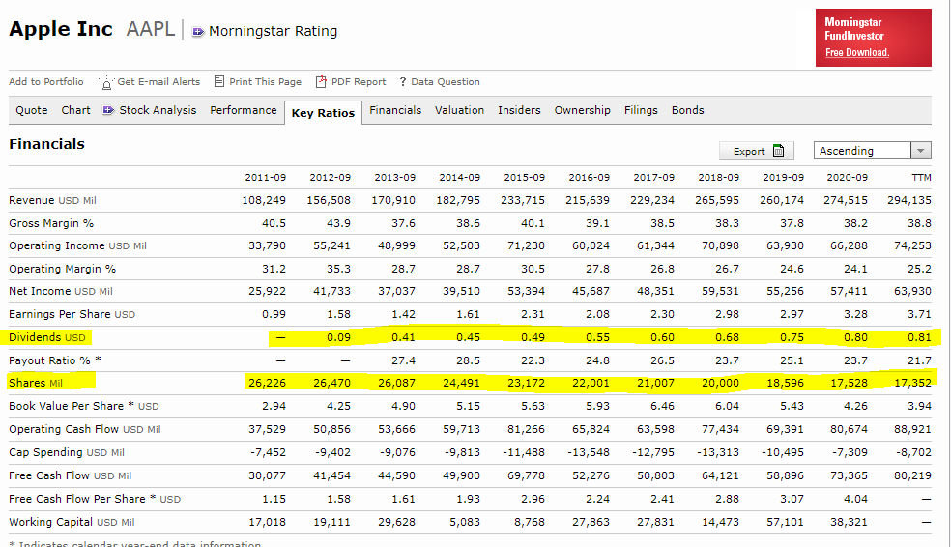Open the Quote tab
This screenshot has width=951, height=547.
click(x=32, y=110)
